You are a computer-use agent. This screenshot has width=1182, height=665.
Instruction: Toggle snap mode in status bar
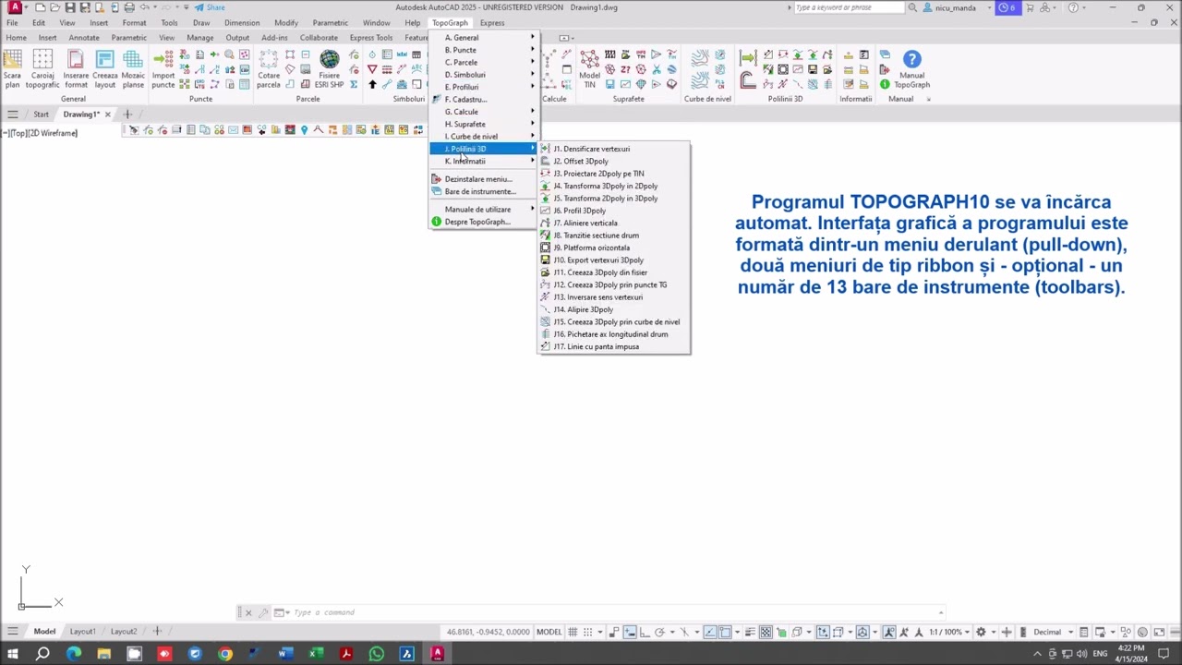(x=588, y=632)
